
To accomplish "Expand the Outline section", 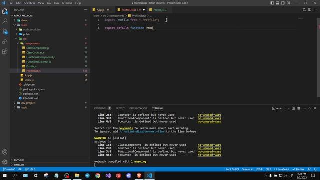I will [x=19, y=160].
